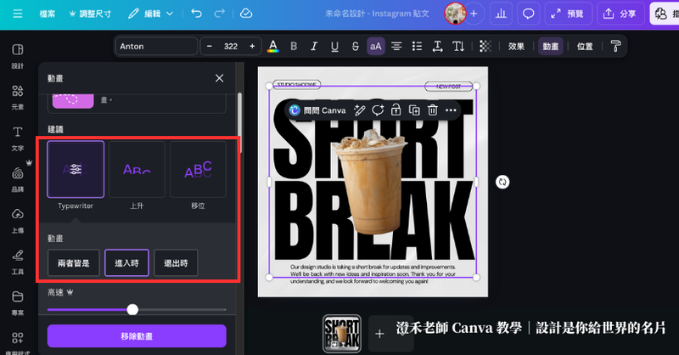Screen dimensions: 679x355
Task: Click the rotate handle beside canvas
Action: point(502,182)
